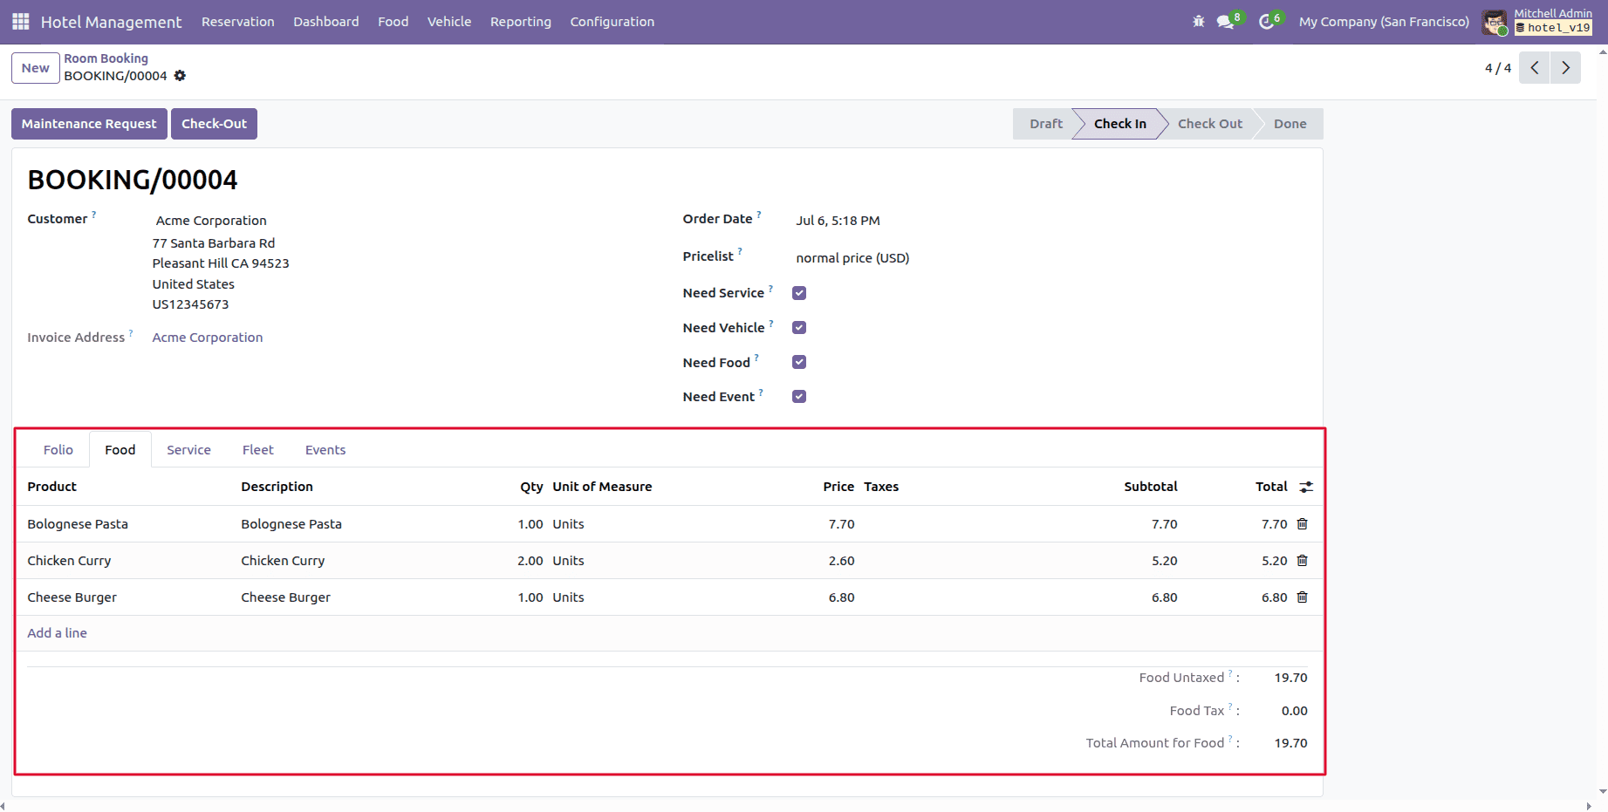
Task: Delete the Bolognese Pasta line trash icon
Action: (1302, 524)
